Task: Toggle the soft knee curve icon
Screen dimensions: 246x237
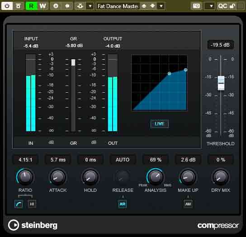Action: [19, 204]
